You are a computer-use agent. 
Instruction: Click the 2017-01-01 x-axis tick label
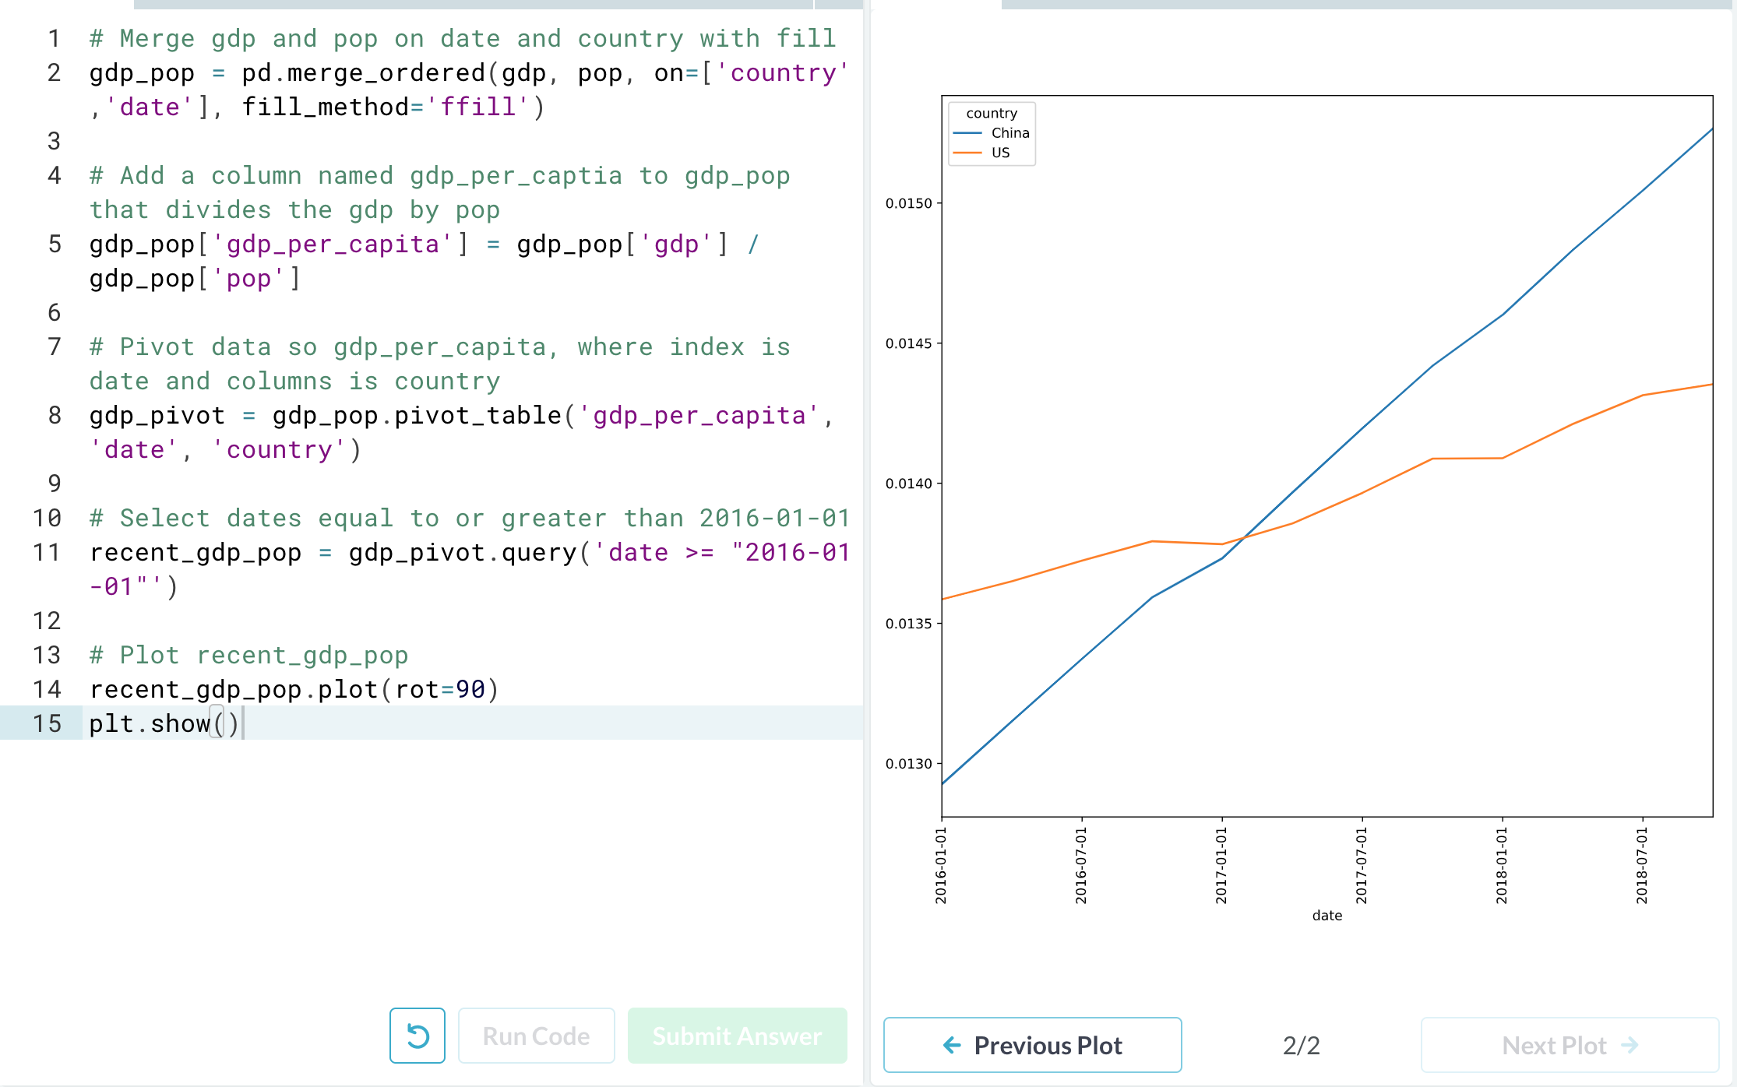[1221, 864]
